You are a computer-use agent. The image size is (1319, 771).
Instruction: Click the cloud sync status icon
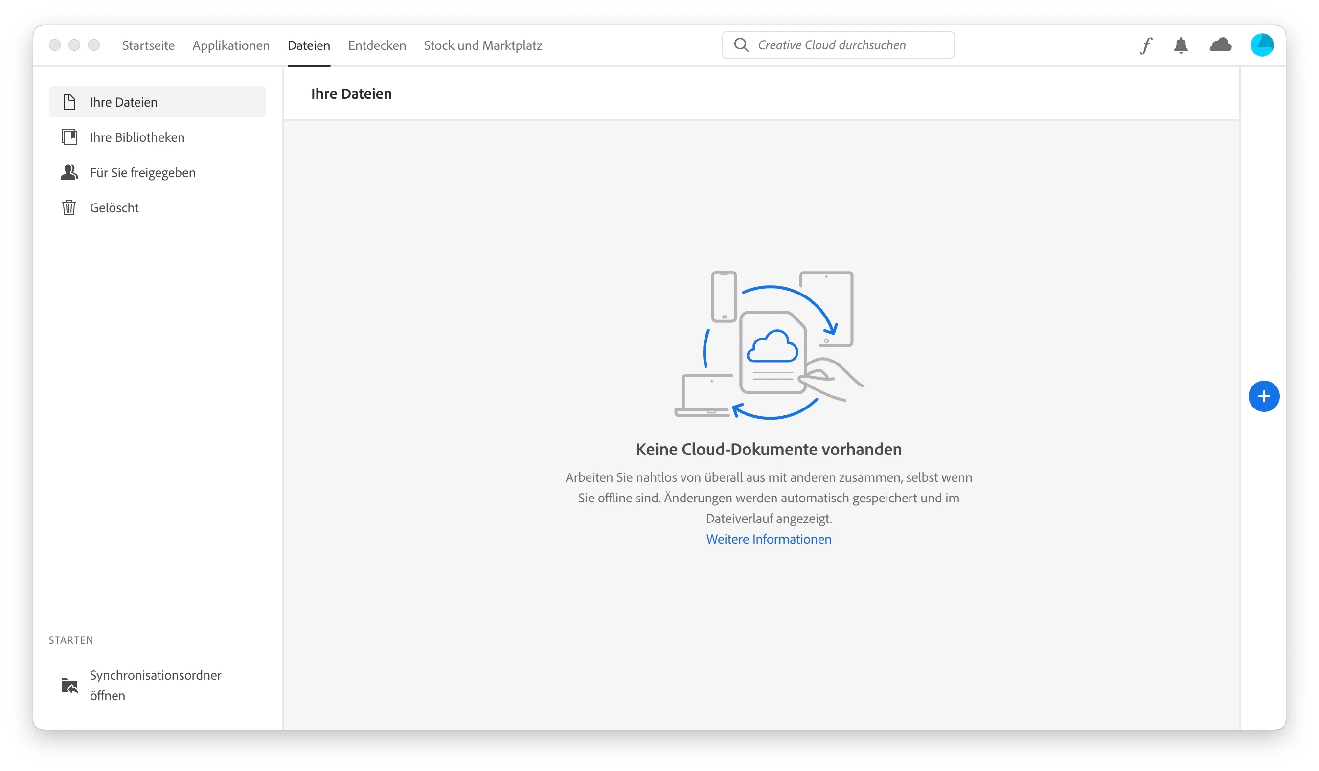[1220, 45]
